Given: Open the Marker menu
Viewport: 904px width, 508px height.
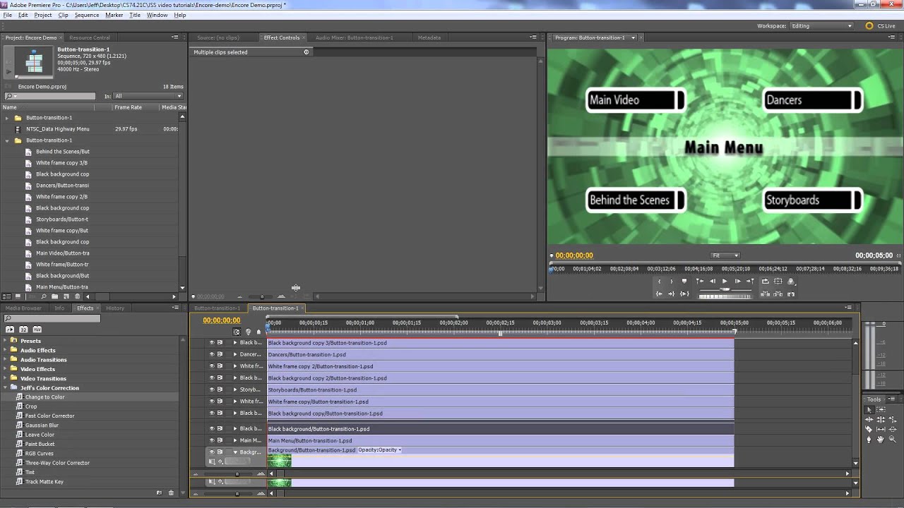Looking at the screenshot, I should [x=114, y=15].
